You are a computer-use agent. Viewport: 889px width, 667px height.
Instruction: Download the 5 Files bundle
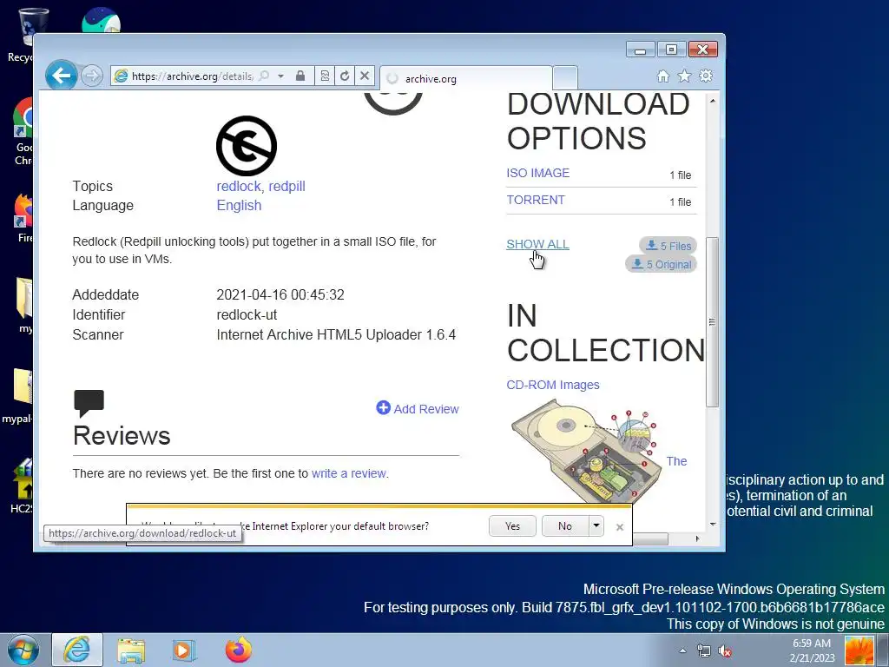click(x=668, y=246)
